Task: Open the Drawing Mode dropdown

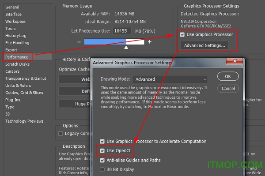Action: [x=170, y=79]
